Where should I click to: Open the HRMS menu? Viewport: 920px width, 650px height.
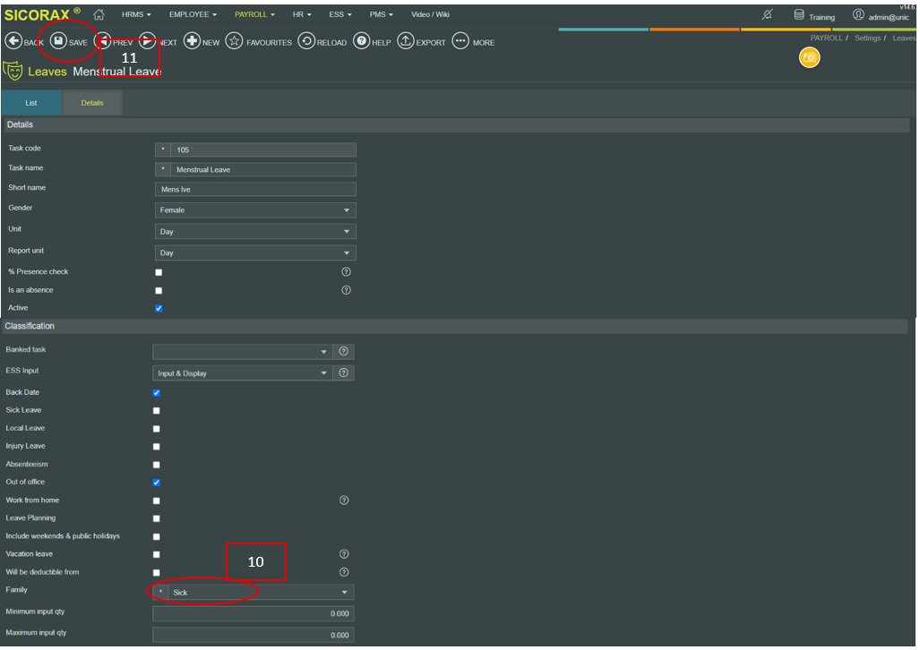(136, 14)
